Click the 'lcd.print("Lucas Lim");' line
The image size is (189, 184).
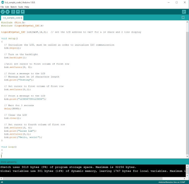pos(20,131)
